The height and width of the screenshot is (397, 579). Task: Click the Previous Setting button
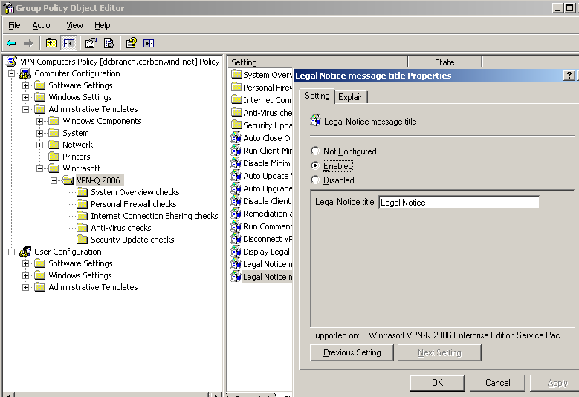[352, 352]
